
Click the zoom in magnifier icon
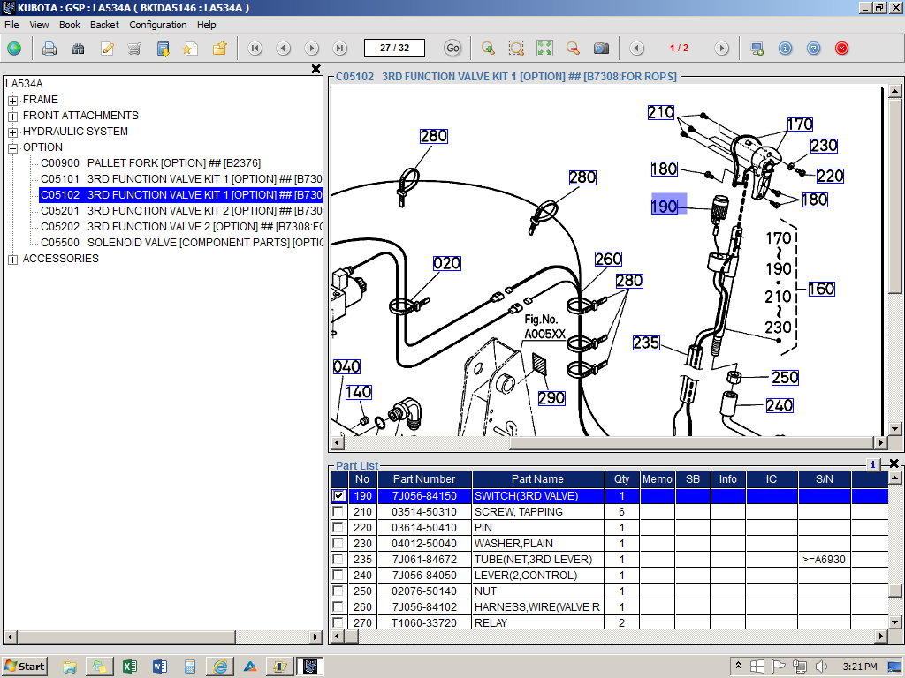(x=488, y=49)
